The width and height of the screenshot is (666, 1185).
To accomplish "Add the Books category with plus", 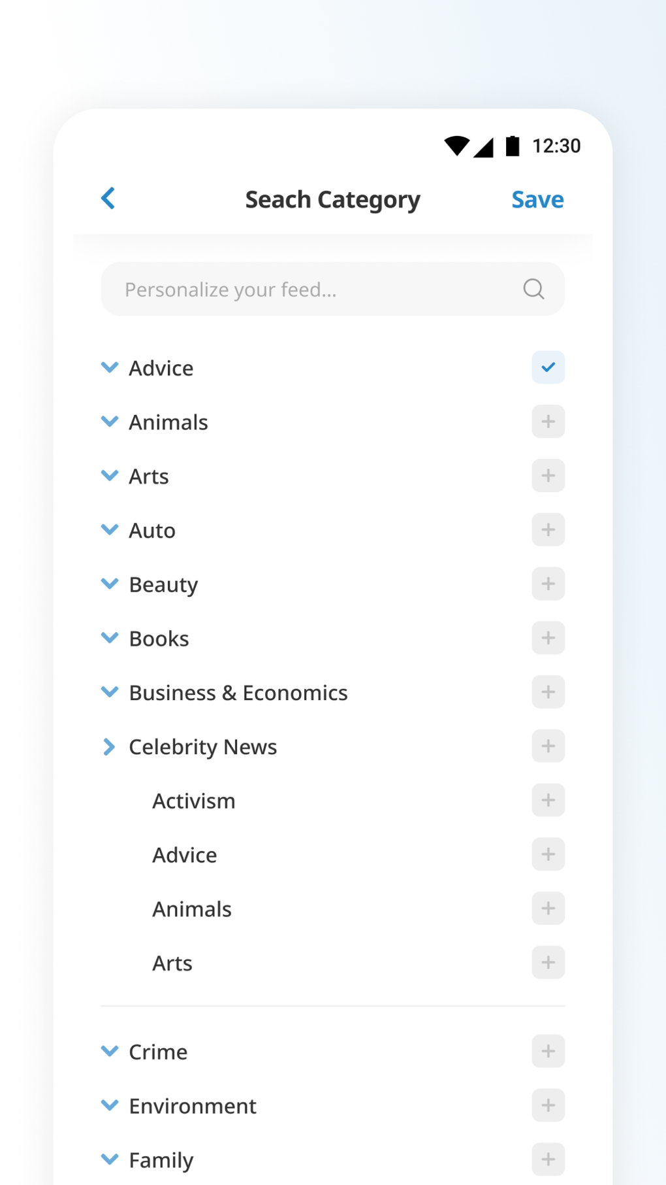I will click(x=548, y=638).
